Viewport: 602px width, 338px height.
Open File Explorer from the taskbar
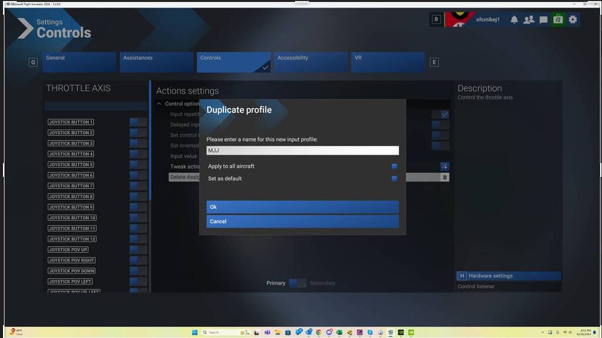pyautogui.click(x=277, y=332)
